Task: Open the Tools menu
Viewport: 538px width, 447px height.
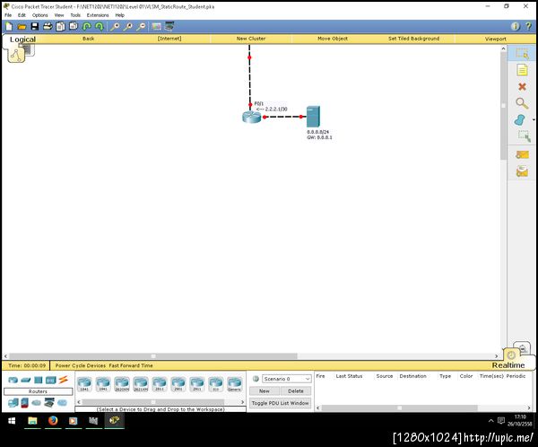Action: [75, 15]
